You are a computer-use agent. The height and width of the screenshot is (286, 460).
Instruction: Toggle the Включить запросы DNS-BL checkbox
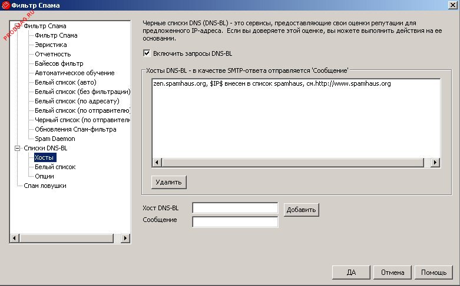147,53
